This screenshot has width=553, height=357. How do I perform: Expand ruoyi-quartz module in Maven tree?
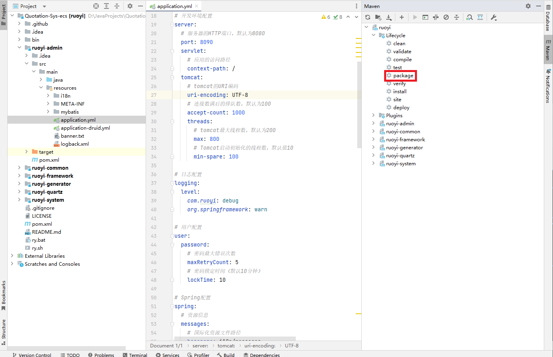pyautogui.click(x=374, y=155)
